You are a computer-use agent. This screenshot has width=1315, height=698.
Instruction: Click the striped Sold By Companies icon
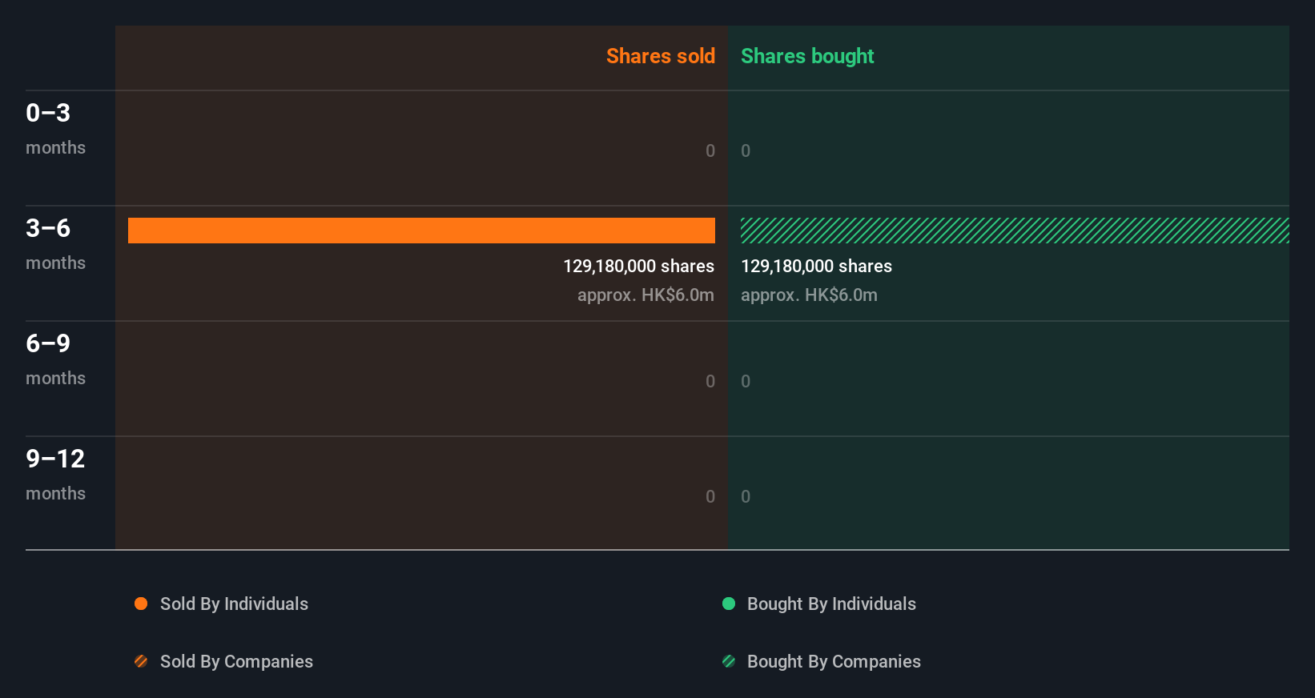(x=141, y=661)
